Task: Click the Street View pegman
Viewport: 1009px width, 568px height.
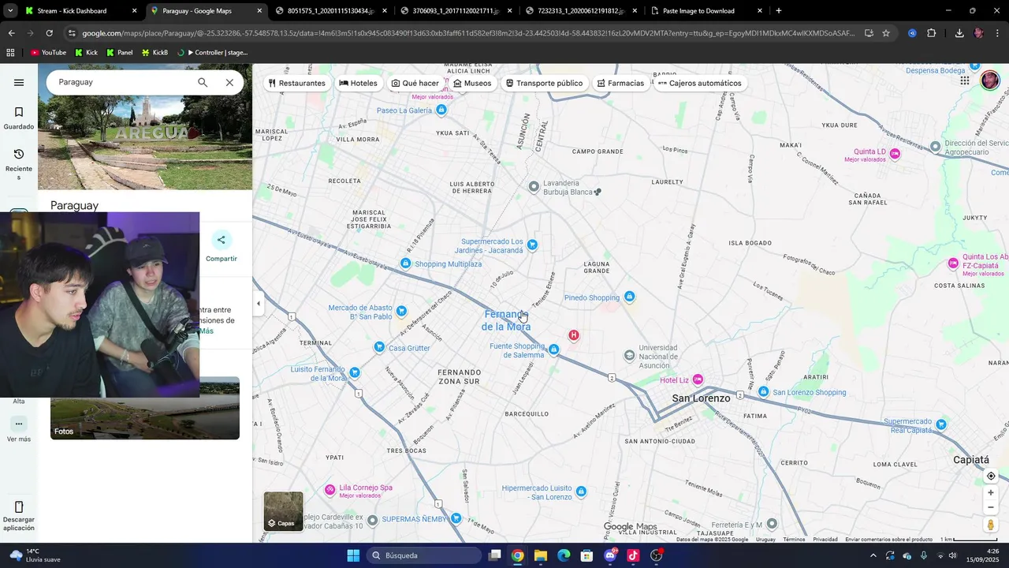Action: pos(991,525)
